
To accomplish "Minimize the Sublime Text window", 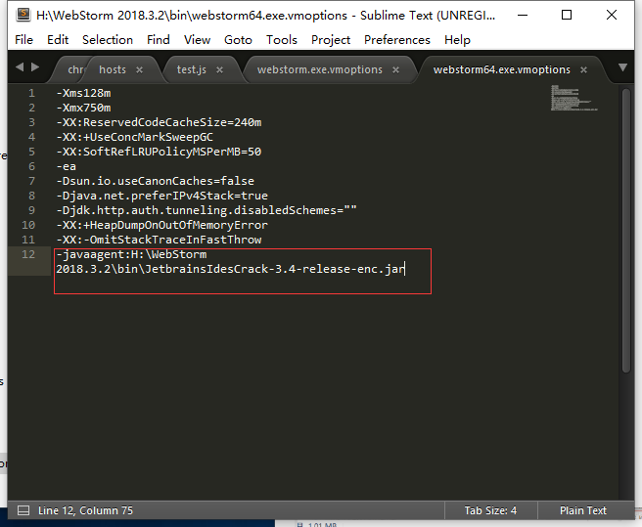I will pyautogui.click(x=523, y=15).
